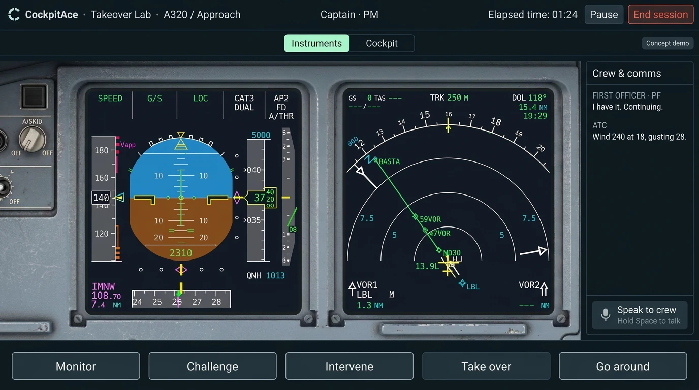Switch to the Instruments tab
The height and width of the screenshot is (390, 699).
tap(316, 43)
